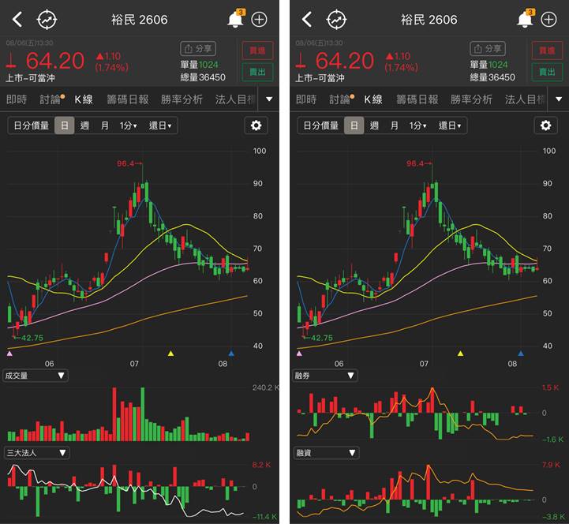Open 三大法人 indicator dropdown

point(36,453)
